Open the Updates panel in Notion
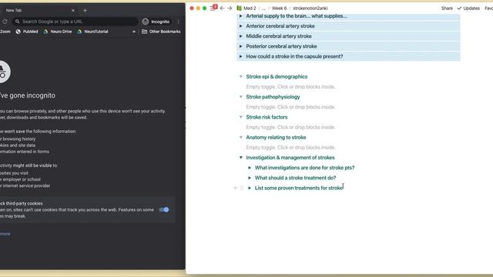The image size is (493, 277). 468,8
